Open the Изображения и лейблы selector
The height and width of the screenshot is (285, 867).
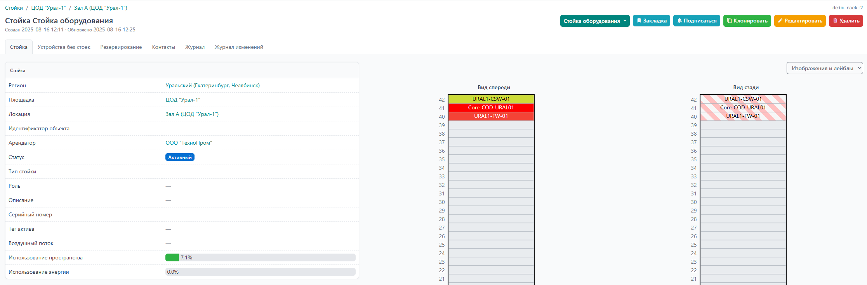click(824, 68)
